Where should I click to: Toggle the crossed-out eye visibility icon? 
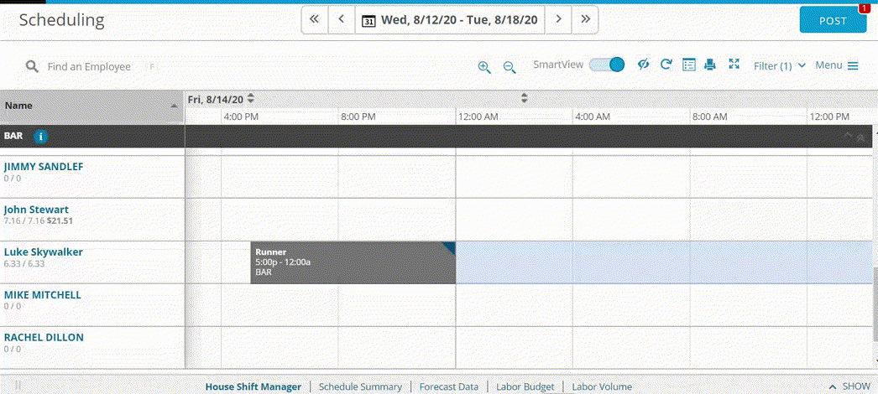pos(643,65)
